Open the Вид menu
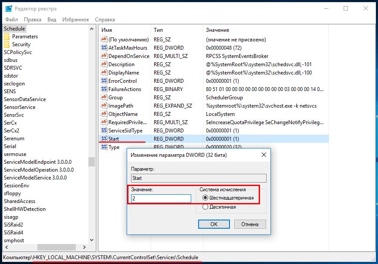 click(x=52, y=20)
